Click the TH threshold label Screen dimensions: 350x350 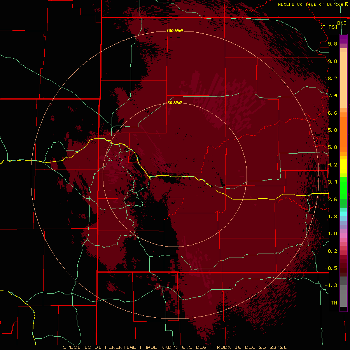pos(334,303)
